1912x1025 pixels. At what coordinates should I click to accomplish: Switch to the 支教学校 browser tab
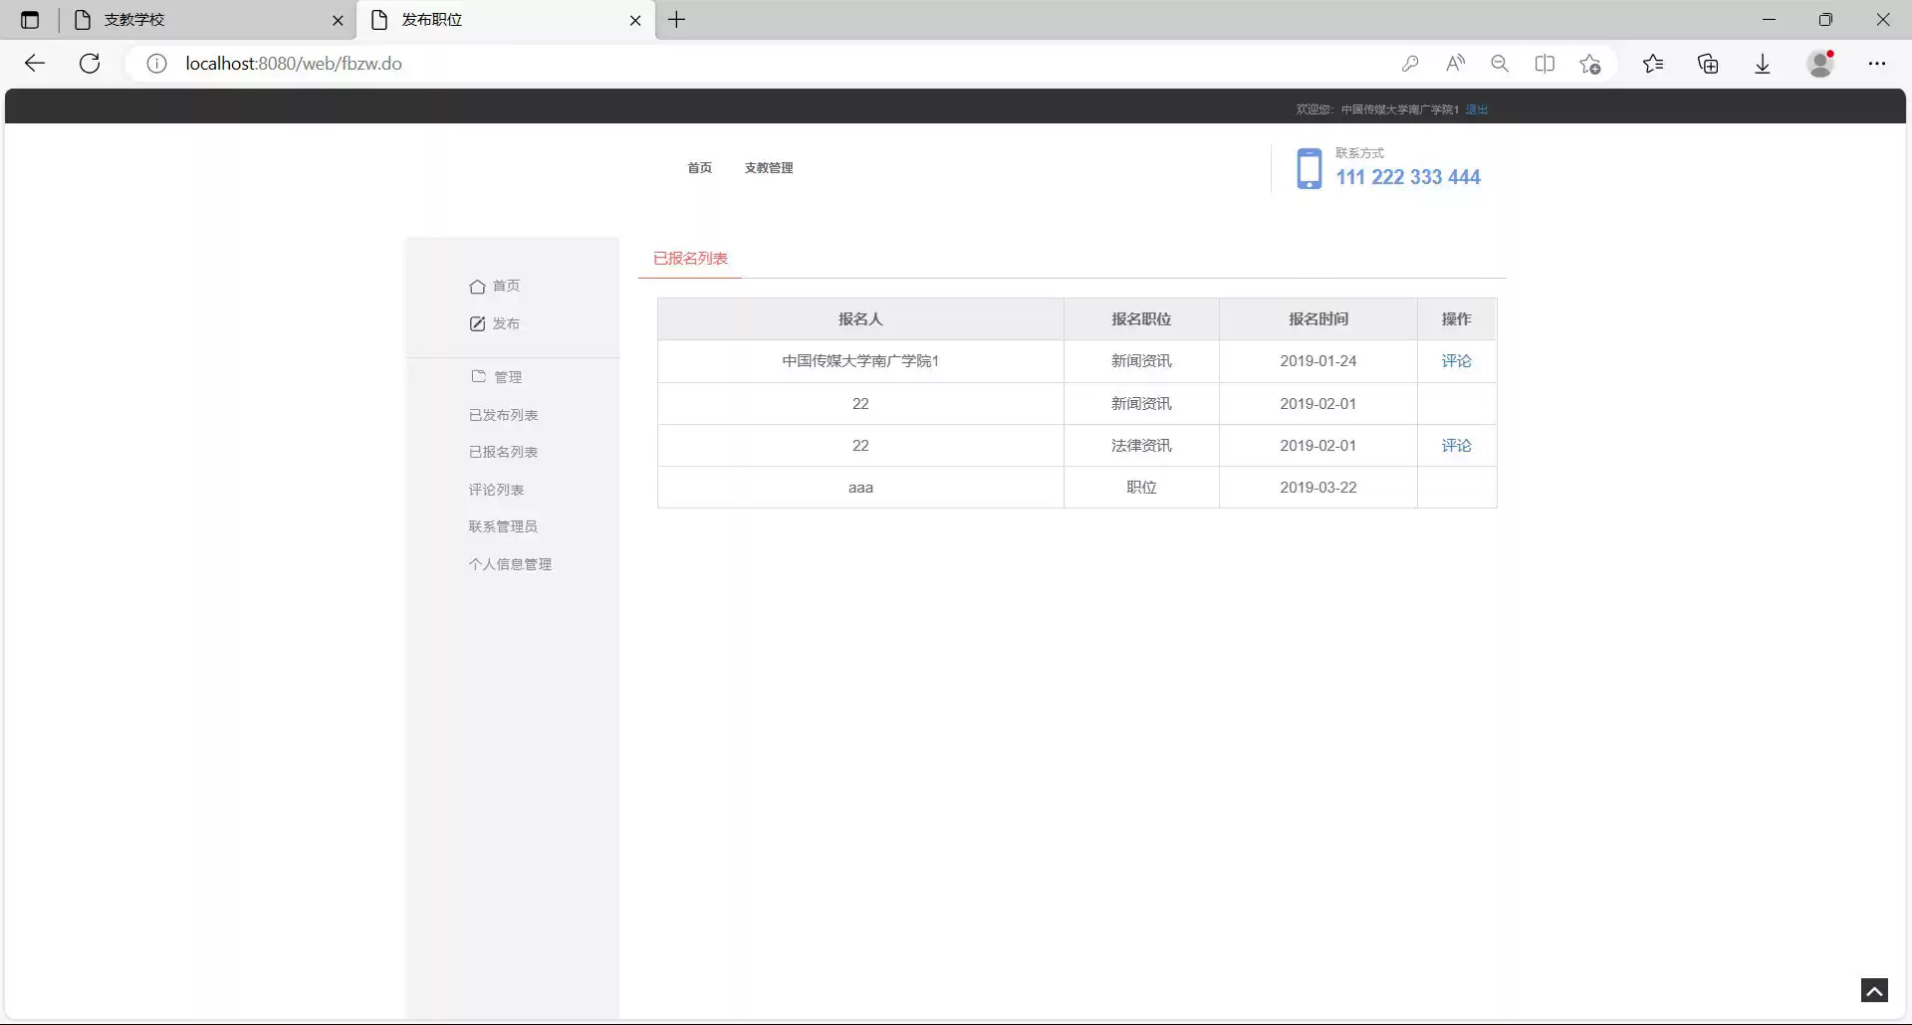tap(207, 20)
